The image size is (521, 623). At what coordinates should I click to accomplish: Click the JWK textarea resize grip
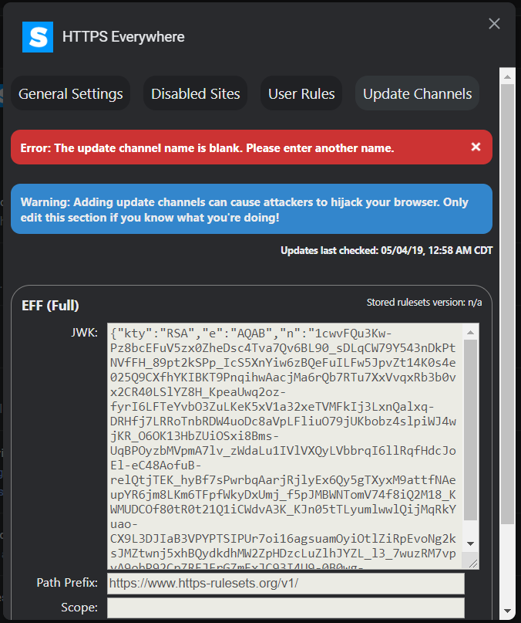(473, 563)
